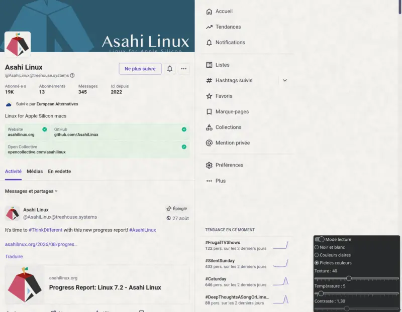402x312 pixels.
Task: Open the Listes list icon
Action: (209, 65)
